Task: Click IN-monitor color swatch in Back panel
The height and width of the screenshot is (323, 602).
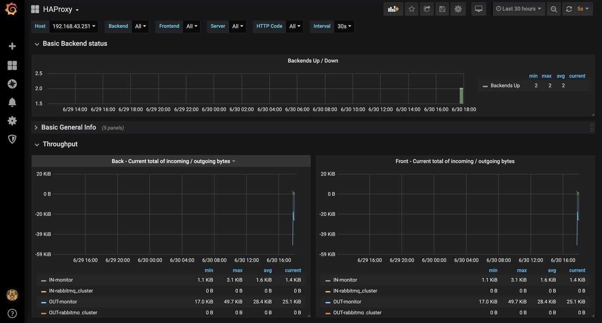Action: tap(44, 281)
